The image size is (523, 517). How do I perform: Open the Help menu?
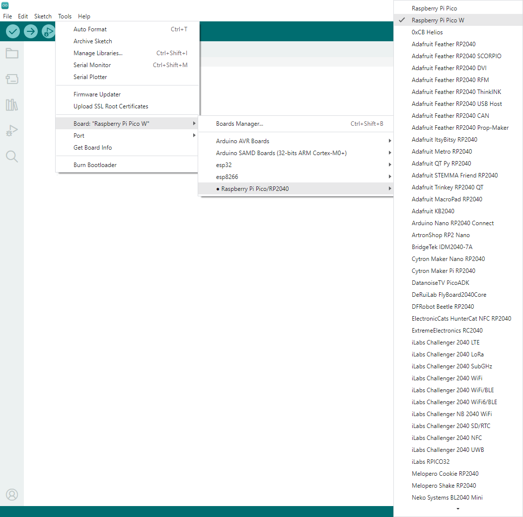(x=84, y=16)
